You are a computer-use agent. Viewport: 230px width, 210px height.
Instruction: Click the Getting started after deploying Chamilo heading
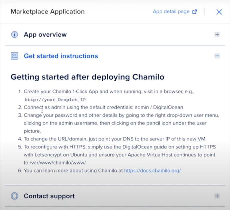(x=87, y=77)
